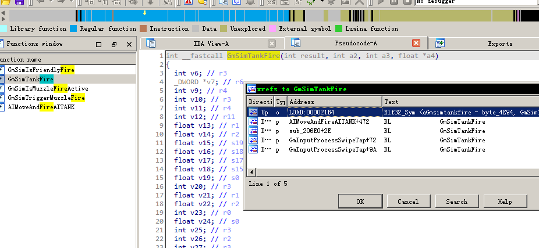Click the Lumina function legend color swatch

point(339,28)
